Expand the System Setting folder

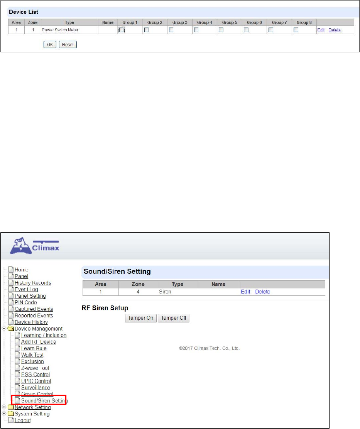coord(4,414)
